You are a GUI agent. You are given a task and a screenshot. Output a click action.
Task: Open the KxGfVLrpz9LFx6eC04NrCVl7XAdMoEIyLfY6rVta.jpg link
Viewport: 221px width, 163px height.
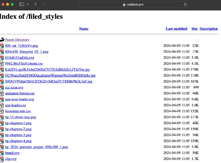[x=47, y=70]
